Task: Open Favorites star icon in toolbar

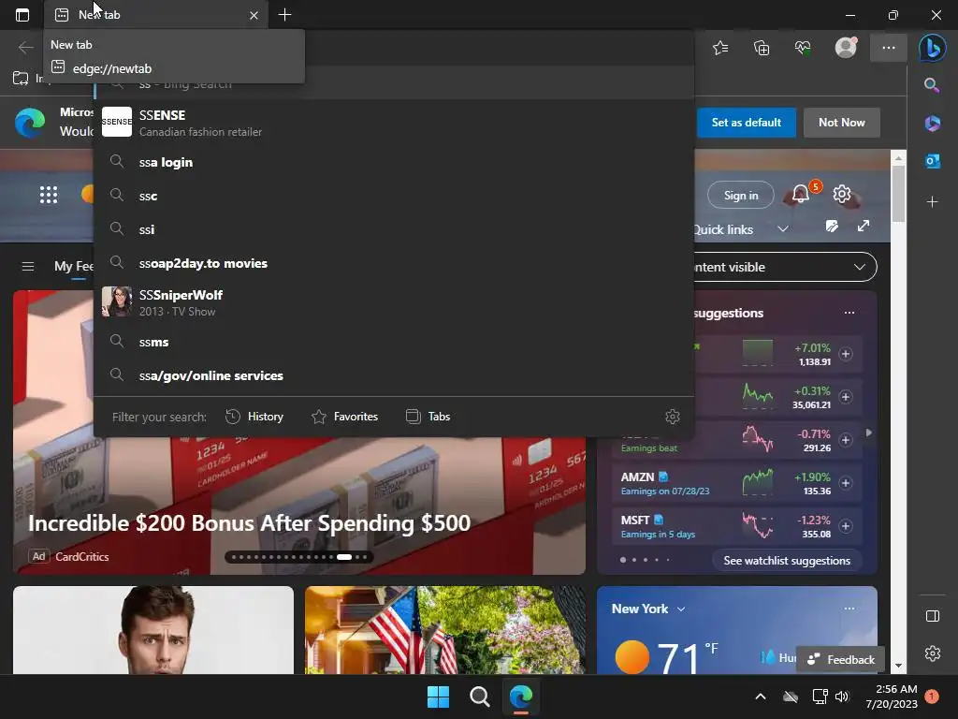Action: pos(720,48)
